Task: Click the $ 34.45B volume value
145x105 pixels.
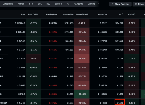Action: point(69,41)
